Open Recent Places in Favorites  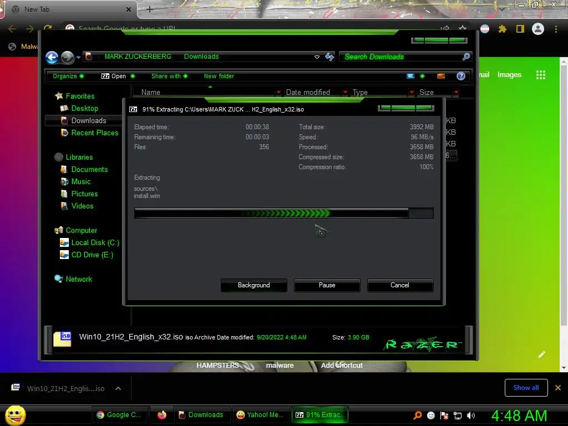[89, 133]
